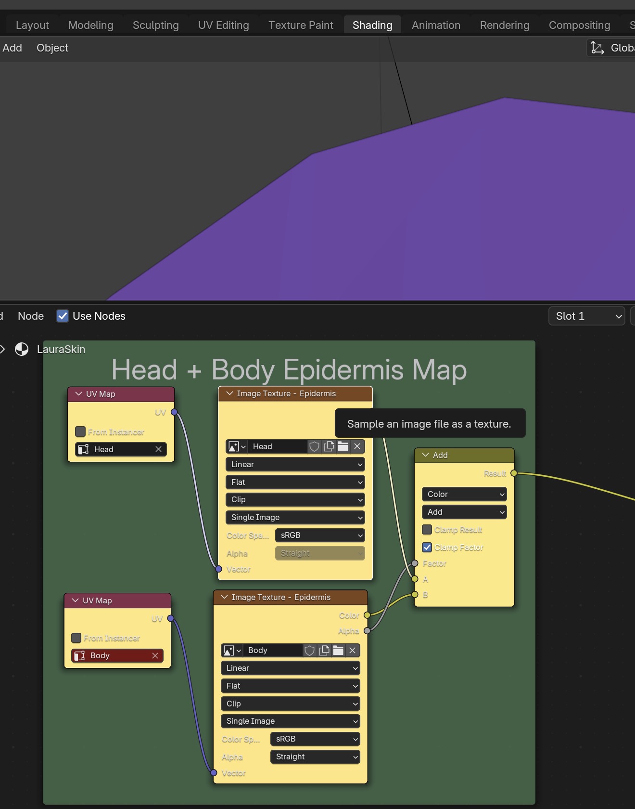Screen dimensions: 635x809
Task: Switch to the UV Editing workspace tab
Action: click(224, 25)
